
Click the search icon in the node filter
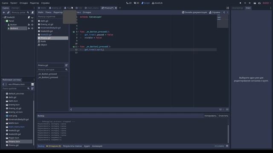point(28,12)
